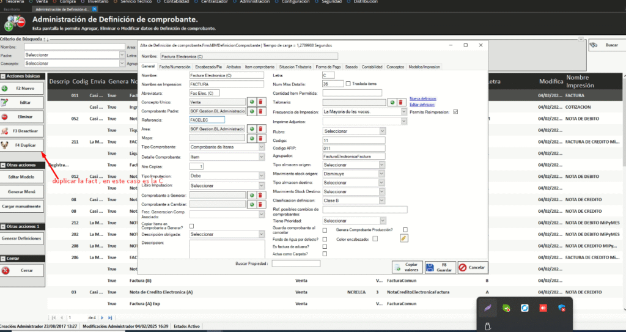Click the green add icon beside Talonario
Viewport: 626px width, 332px height.
tap(392, 102)
